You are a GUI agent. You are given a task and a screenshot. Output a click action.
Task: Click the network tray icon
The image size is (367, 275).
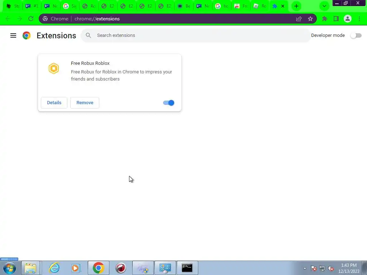(322, 268)
